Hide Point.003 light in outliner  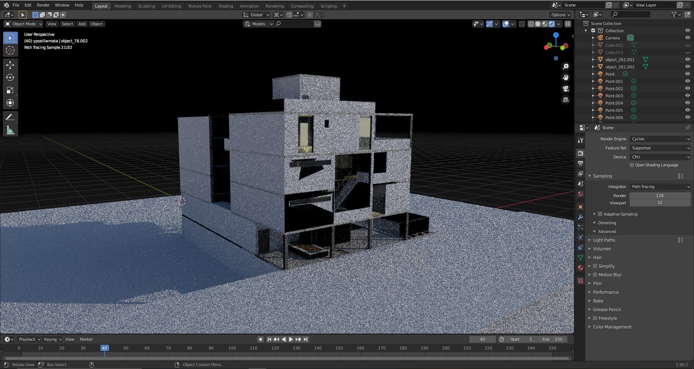(687, 96)
